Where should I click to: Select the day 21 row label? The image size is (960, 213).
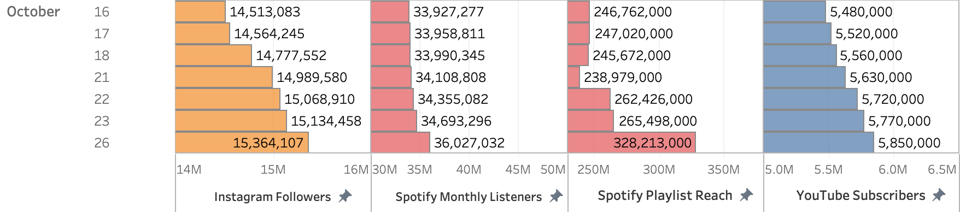pyautogui.click(x=102, y=77)
